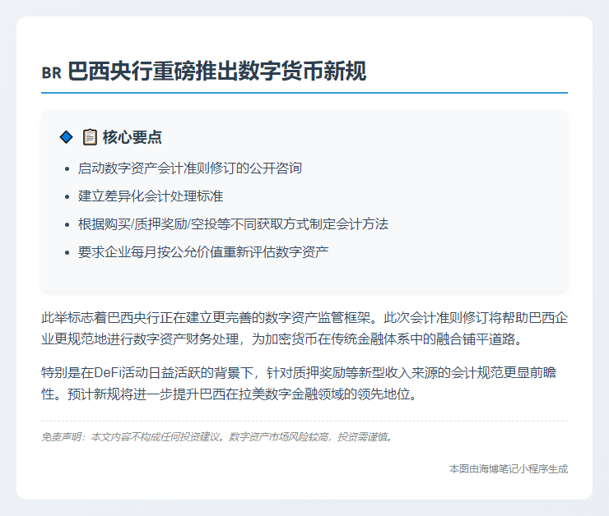Click the 免责声明 disclaimer line

[x=217, y=437]
